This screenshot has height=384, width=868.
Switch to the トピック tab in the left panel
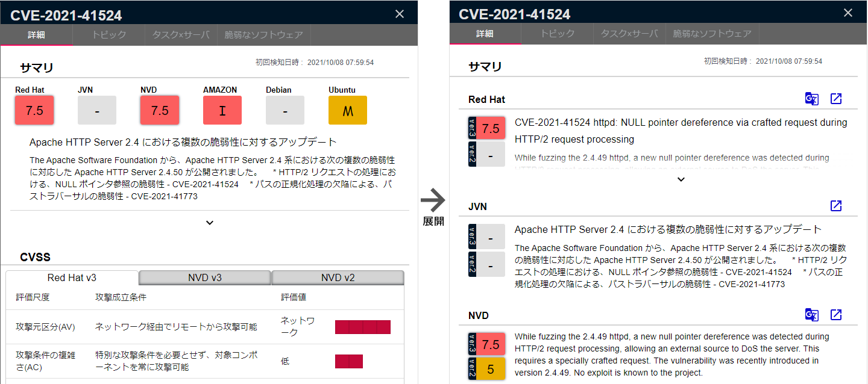click(109, 35)
